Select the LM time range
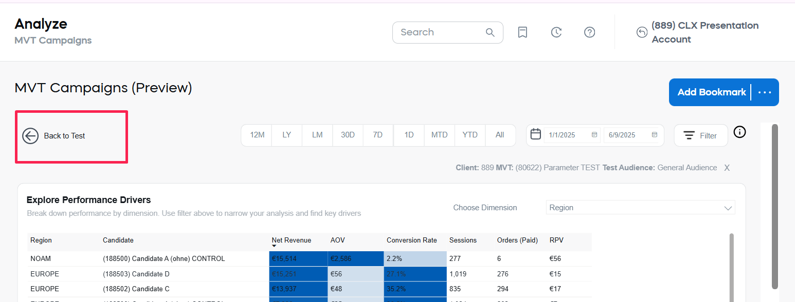 click(317, 135)
